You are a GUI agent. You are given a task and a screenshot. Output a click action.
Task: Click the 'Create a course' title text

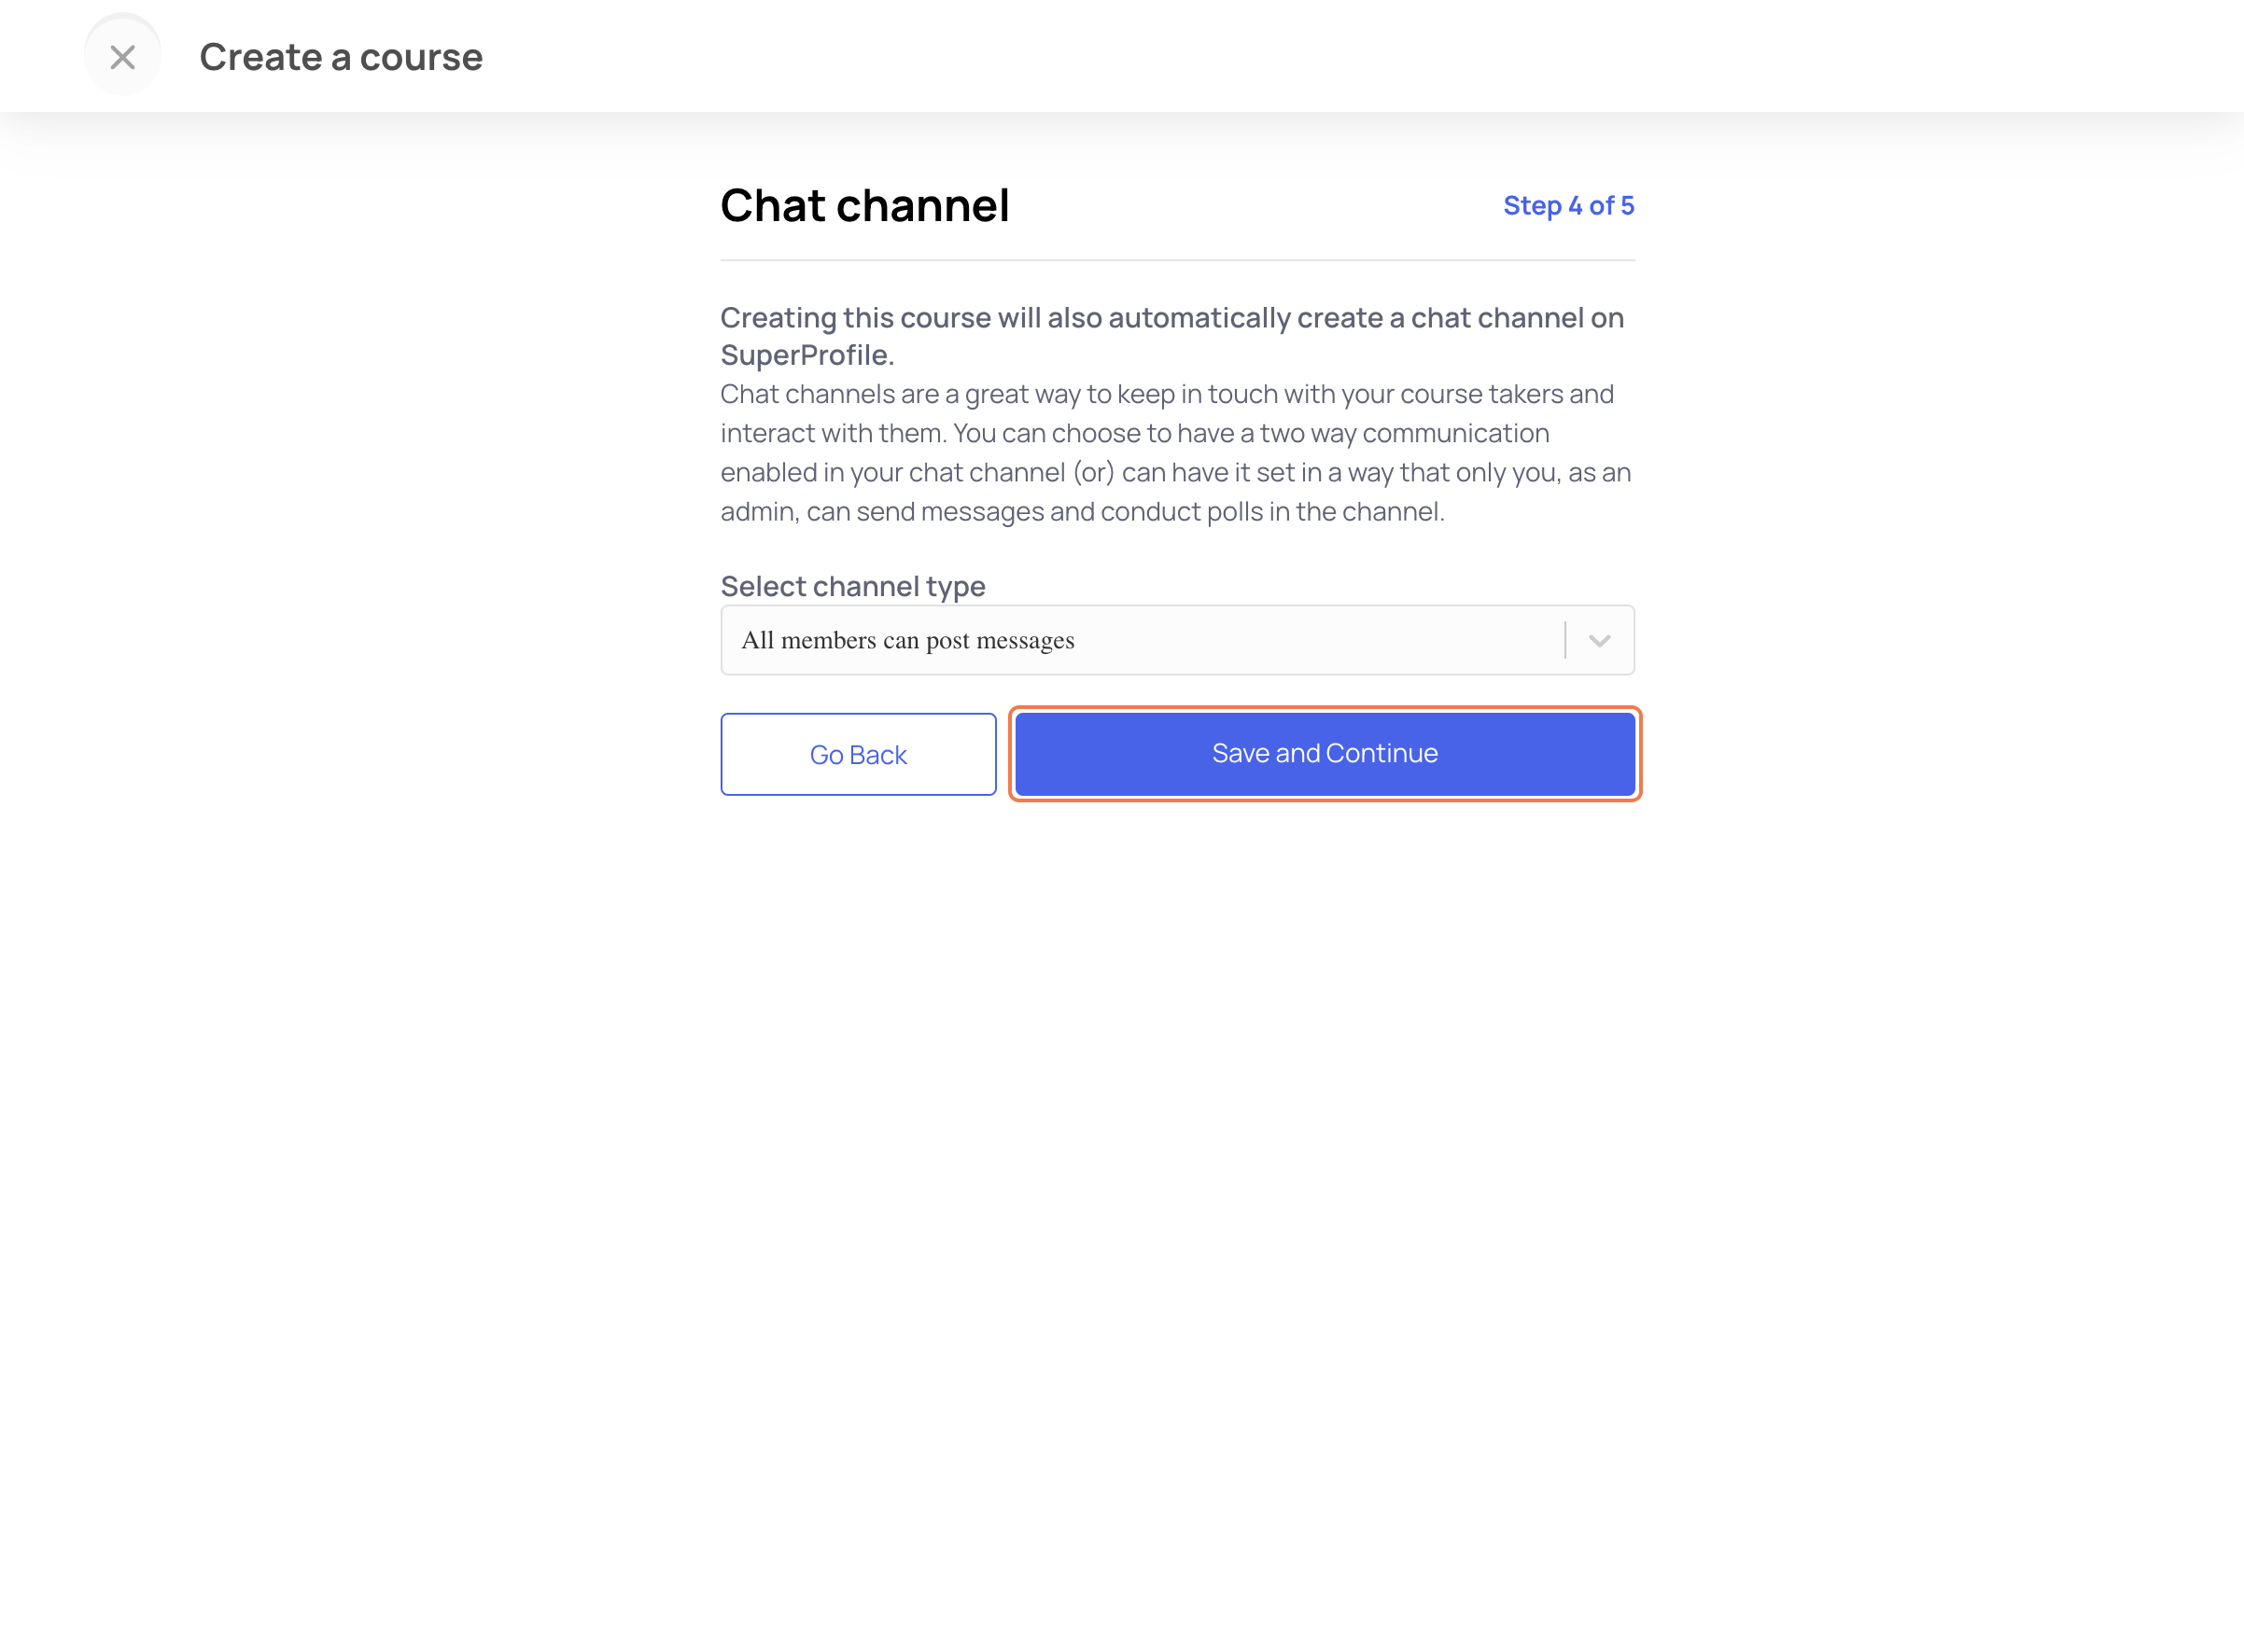click(x=341, y=57)
